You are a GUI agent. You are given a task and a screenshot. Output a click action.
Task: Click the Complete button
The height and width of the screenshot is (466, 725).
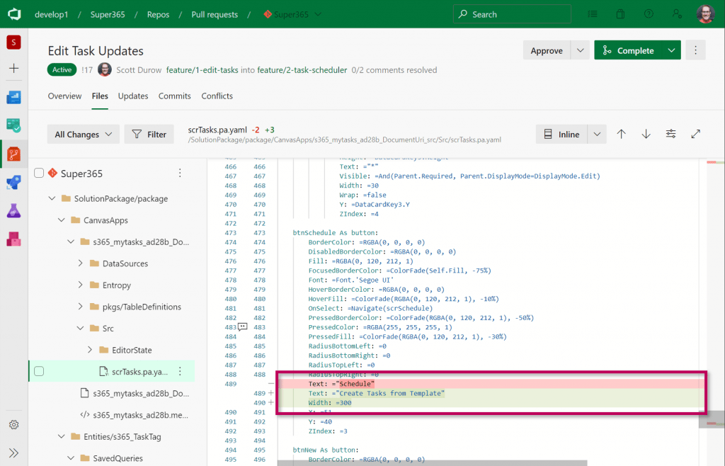coord(628,50)
